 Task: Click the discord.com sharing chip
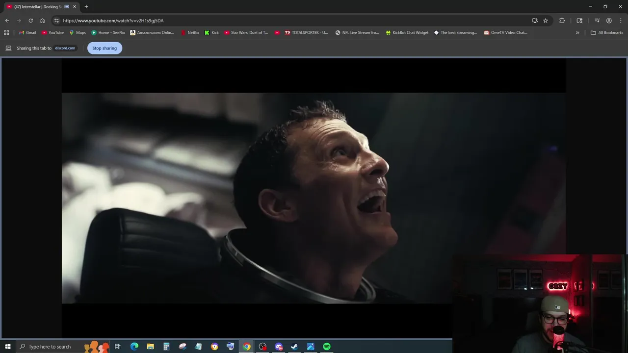pyautogui.click(x=65, y=48)
